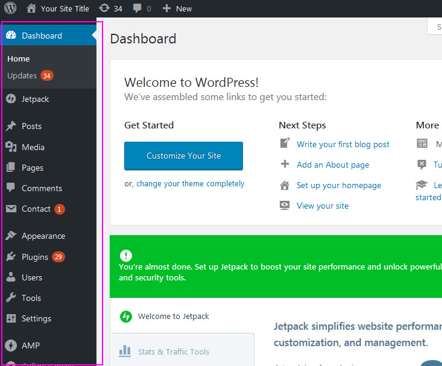The width and height of the screenshot is (442, 366).
Task: Click the home icon beside Your Site Title
Action: point(31,8)
